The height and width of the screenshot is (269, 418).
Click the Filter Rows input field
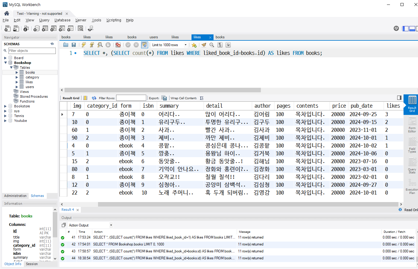[131, 98]
